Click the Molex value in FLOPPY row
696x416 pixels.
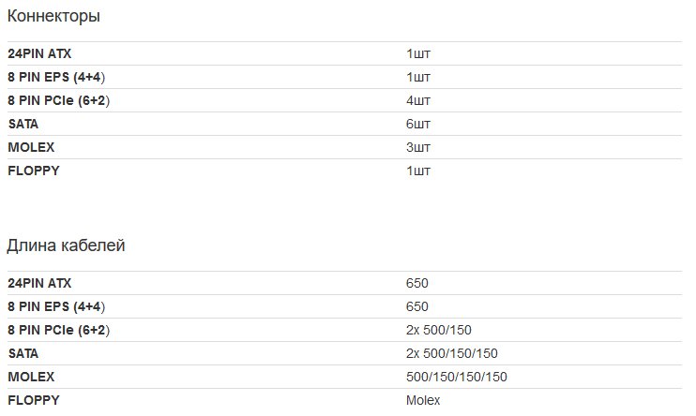pyautogui.click(x=423, y=400)
